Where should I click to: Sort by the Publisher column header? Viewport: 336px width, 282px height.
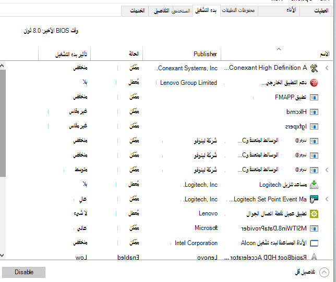pos(205,54)
